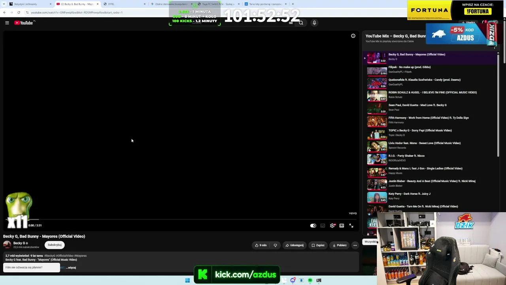Open Windows Start menu
This screenshot has width=506, height=285.
187,280
